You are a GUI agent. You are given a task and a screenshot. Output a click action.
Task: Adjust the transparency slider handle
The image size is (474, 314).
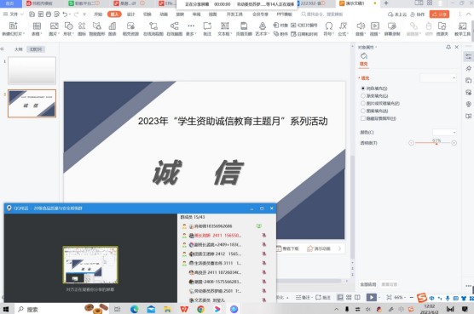tap(436, 143)
